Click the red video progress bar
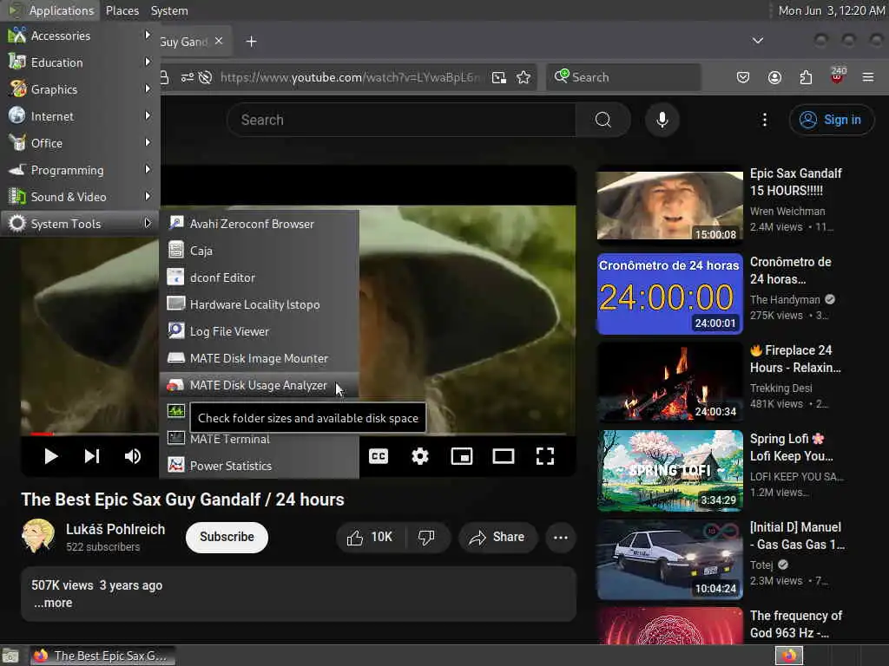The image size is (889, 666). coord(42,434)
